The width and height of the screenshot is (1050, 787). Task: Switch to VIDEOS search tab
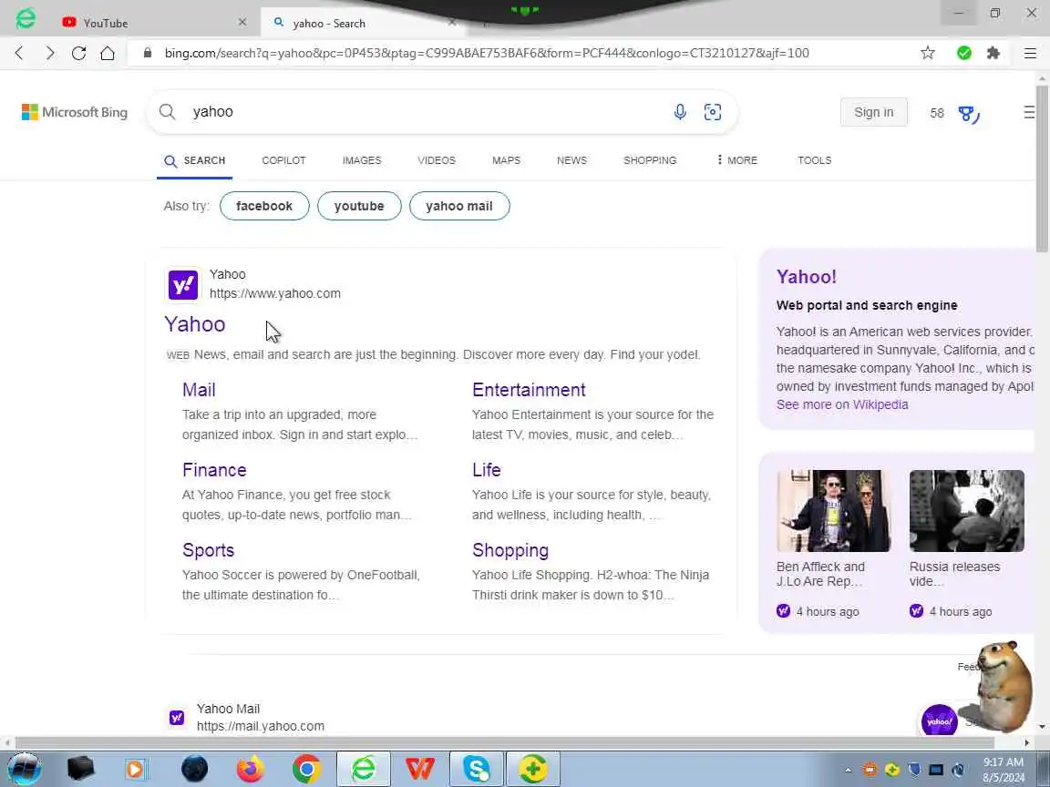[437, 160]
